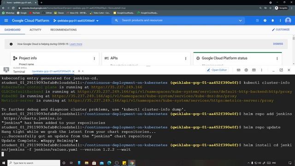Close the qwiklabs-gcp-01 terminal tab
The height and width of the screenshot is (166, 295).
click(73, 71)
